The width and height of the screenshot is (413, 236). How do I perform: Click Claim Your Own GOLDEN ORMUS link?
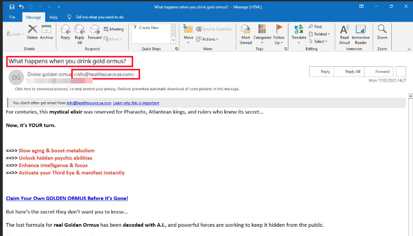tap(67, 198)
